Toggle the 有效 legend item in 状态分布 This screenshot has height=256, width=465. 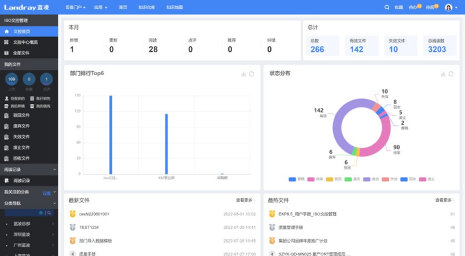(370, 179)
